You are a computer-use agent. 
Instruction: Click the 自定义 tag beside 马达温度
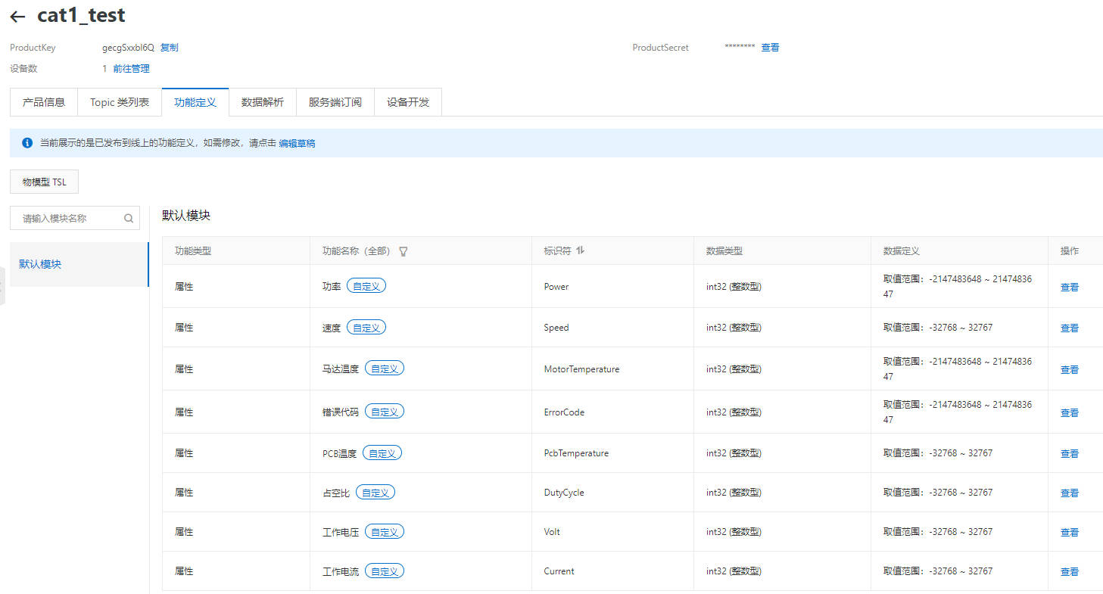[385, 369]
